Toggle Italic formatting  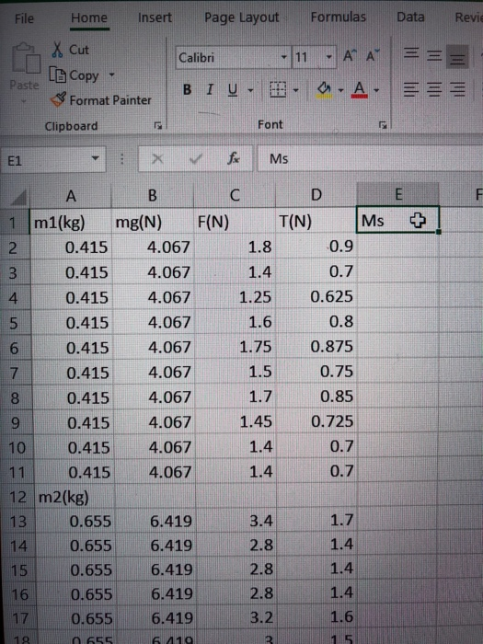coord(210,89)
